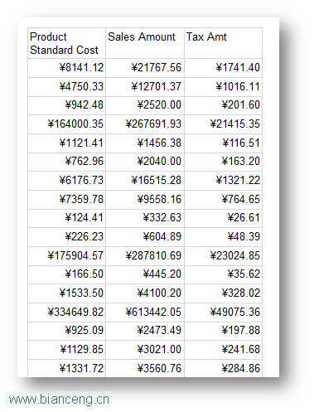Select the cell showing ¥21767.56
314x412 pixels.
click(x=145, y=68)
